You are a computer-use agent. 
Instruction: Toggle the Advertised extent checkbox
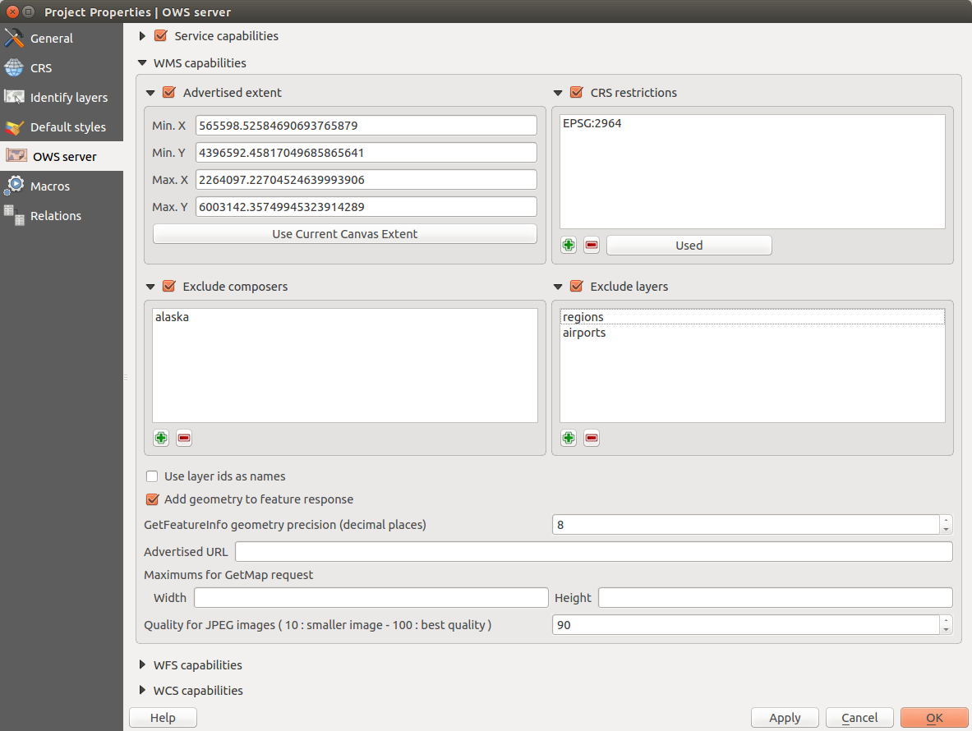coord(169,93)
